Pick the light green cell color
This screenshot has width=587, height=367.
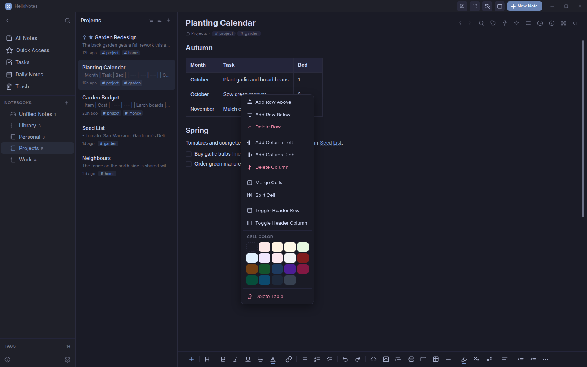303,247
